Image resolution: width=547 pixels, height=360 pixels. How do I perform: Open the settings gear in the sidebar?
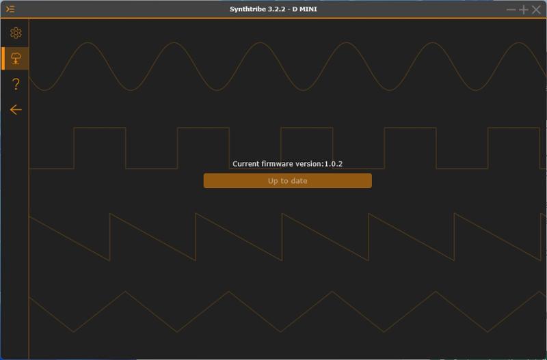tap(16, 33)
